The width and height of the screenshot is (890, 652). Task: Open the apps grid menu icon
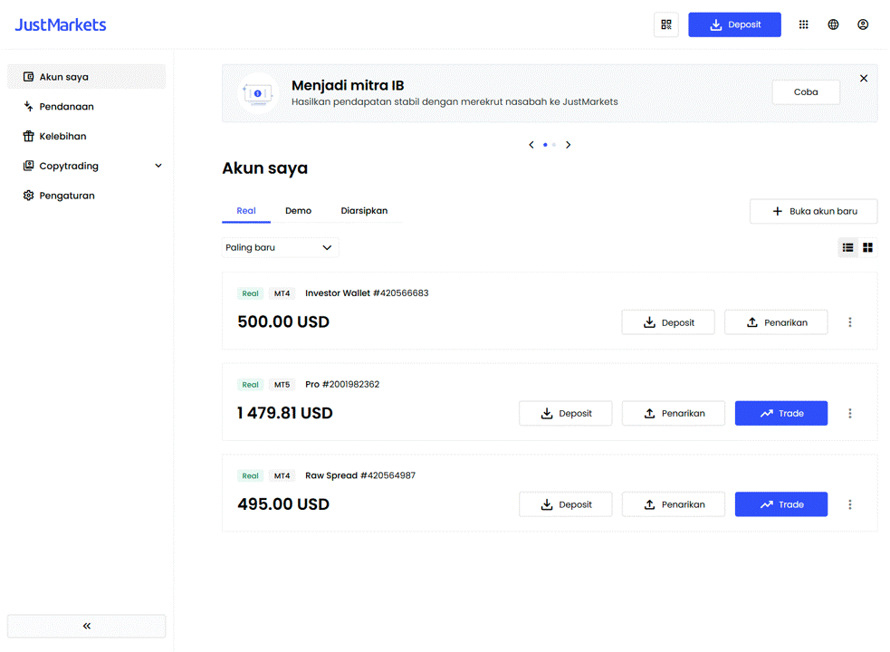(x=803, y=24)
